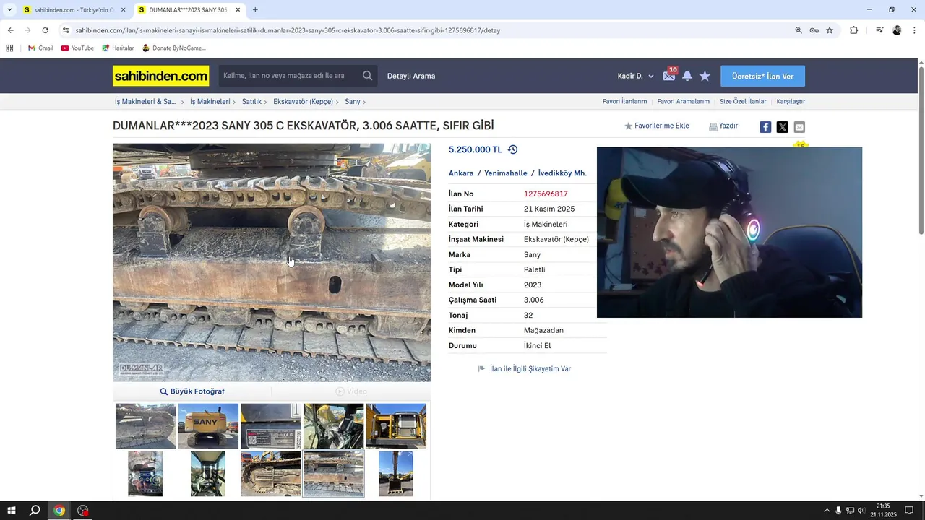Open Chrome menu three dots
The width and height of the screenshot is (925, 520).
click(915, 30)
